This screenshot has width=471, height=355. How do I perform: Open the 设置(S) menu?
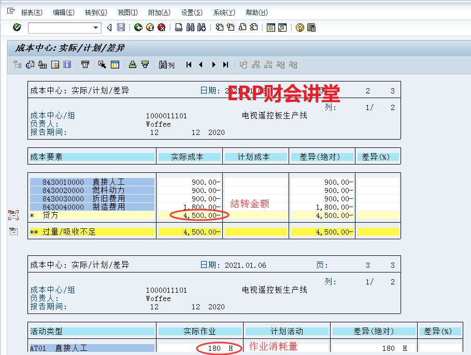click(x=192, y=12)
